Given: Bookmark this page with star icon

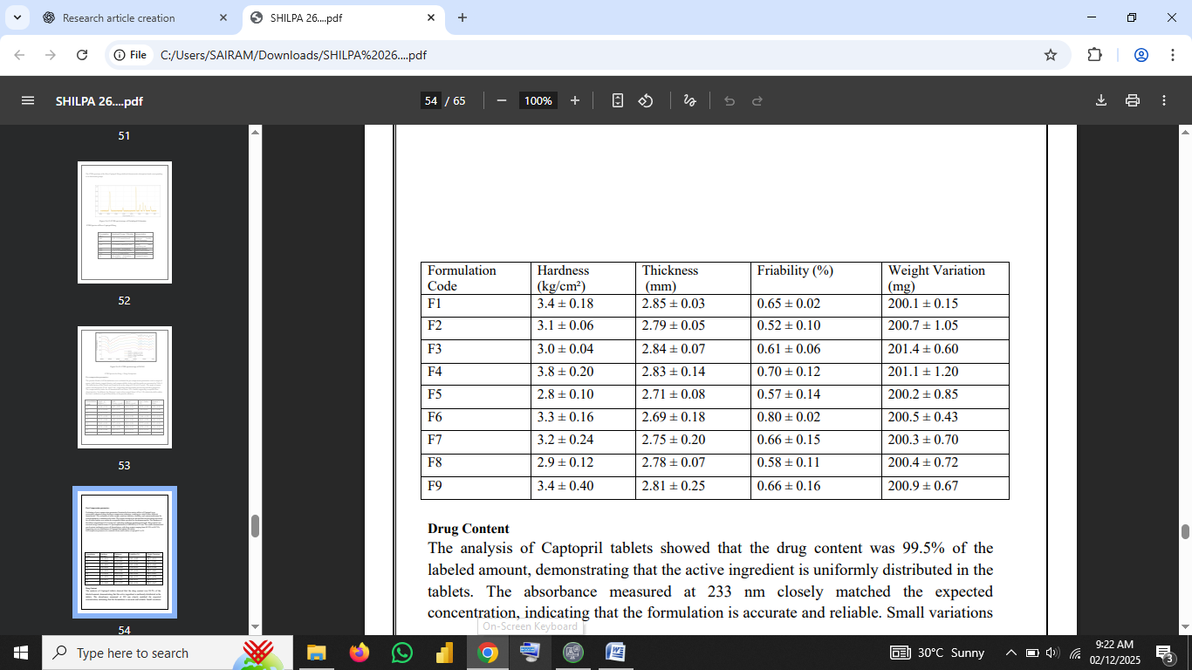Looking at the screenshot, I should (x=1051, y=55).
